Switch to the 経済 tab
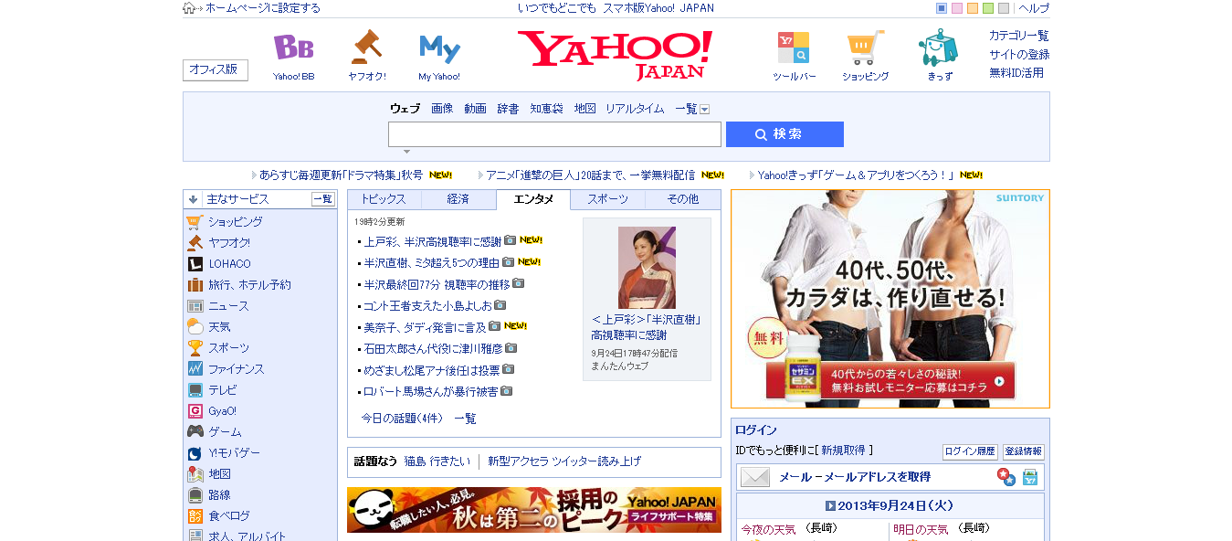 (x=458, y=199)
